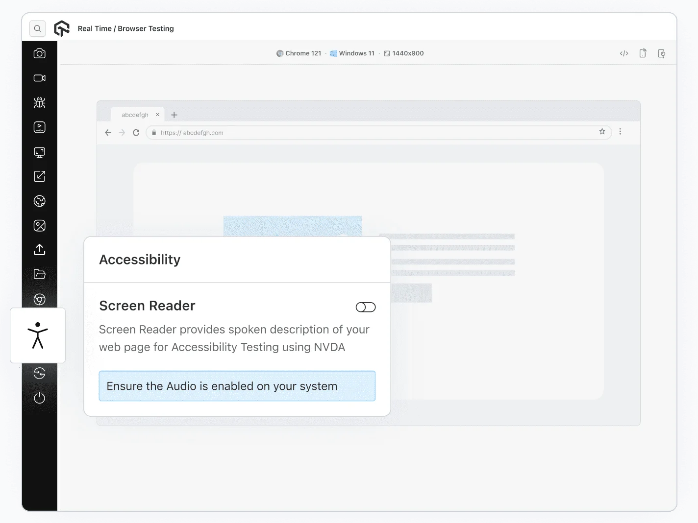Open a new browser tab
Image resolution: width=698 pixels, height=523 pixels.
[x=174, y=115]
